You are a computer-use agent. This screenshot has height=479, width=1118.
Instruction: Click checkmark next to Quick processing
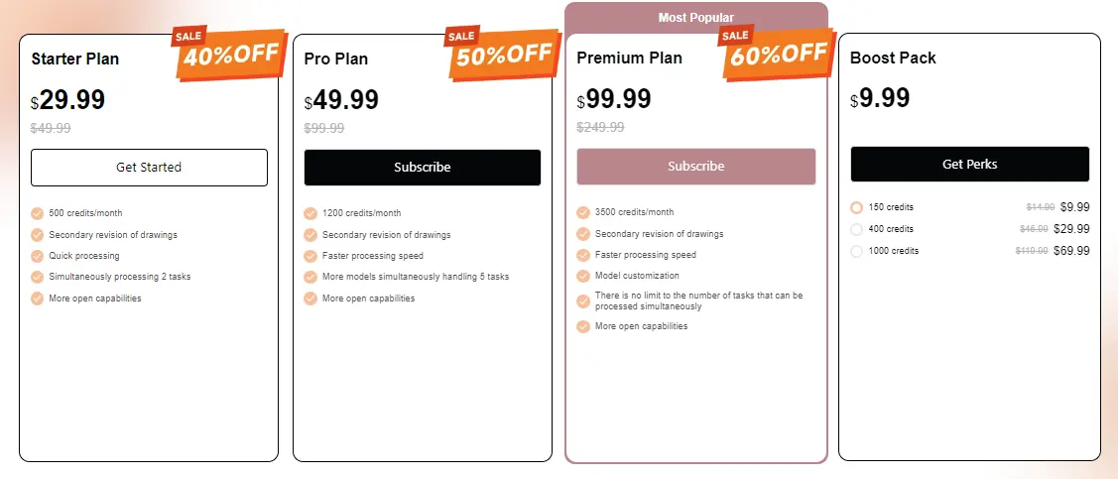38,256
